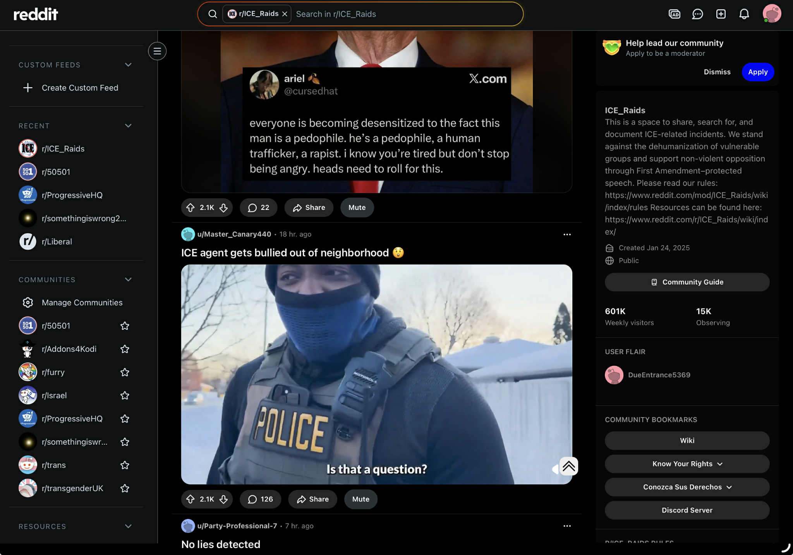
Task: Open Conozca Sus Derechos dropdown
Action: pyautogui.click(x=687, y=487)
